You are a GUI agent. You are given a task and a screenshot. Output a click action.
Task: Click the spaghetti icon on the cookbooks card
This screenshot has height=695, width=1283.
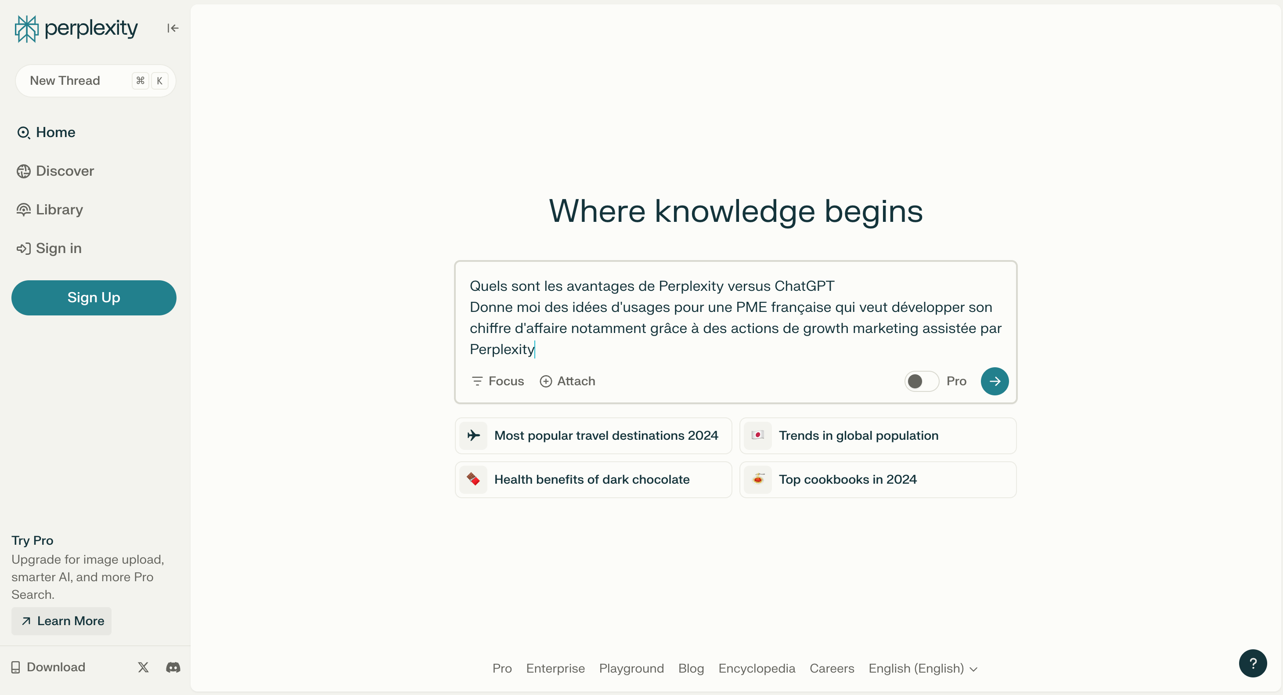757,480
